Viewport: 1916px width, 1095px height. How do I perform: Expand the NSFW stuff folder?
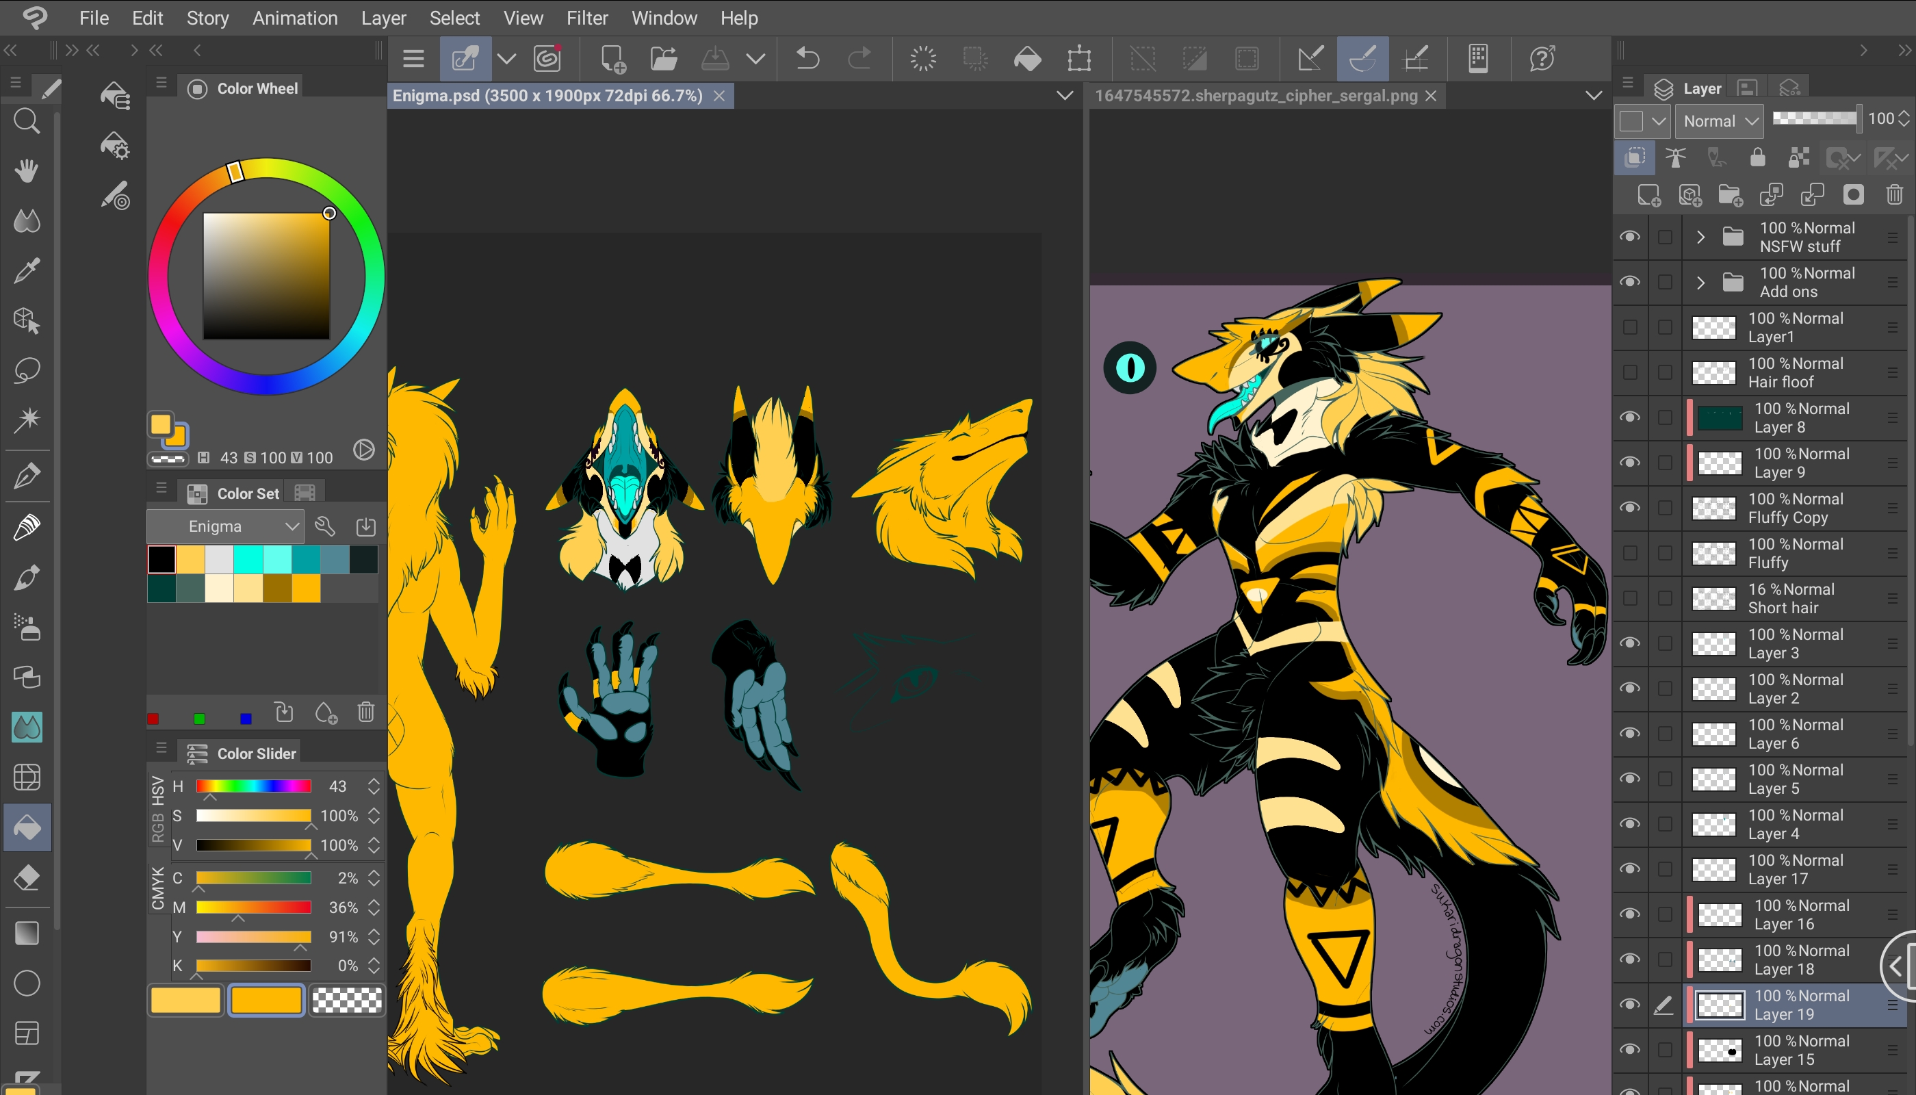1700,237
